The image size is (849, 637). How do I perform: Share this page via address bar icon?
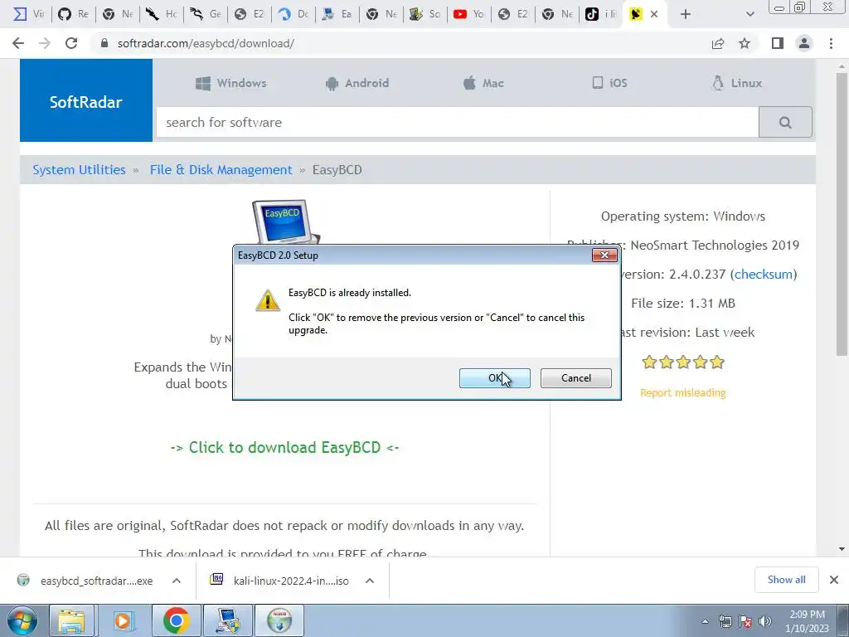[718, 43]
